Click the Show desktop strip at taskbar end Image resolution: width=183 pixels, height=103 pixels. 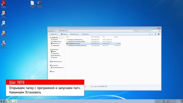point(182,101)
